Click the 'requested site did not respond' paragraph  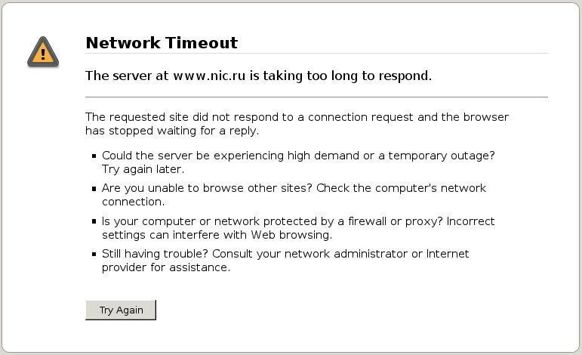297,124
